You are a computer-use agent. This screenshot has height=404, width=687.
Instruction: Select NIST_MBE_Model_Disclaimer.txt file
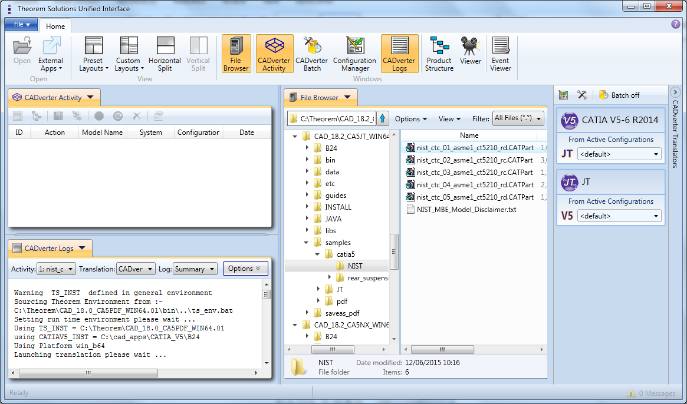pos(461,209)
